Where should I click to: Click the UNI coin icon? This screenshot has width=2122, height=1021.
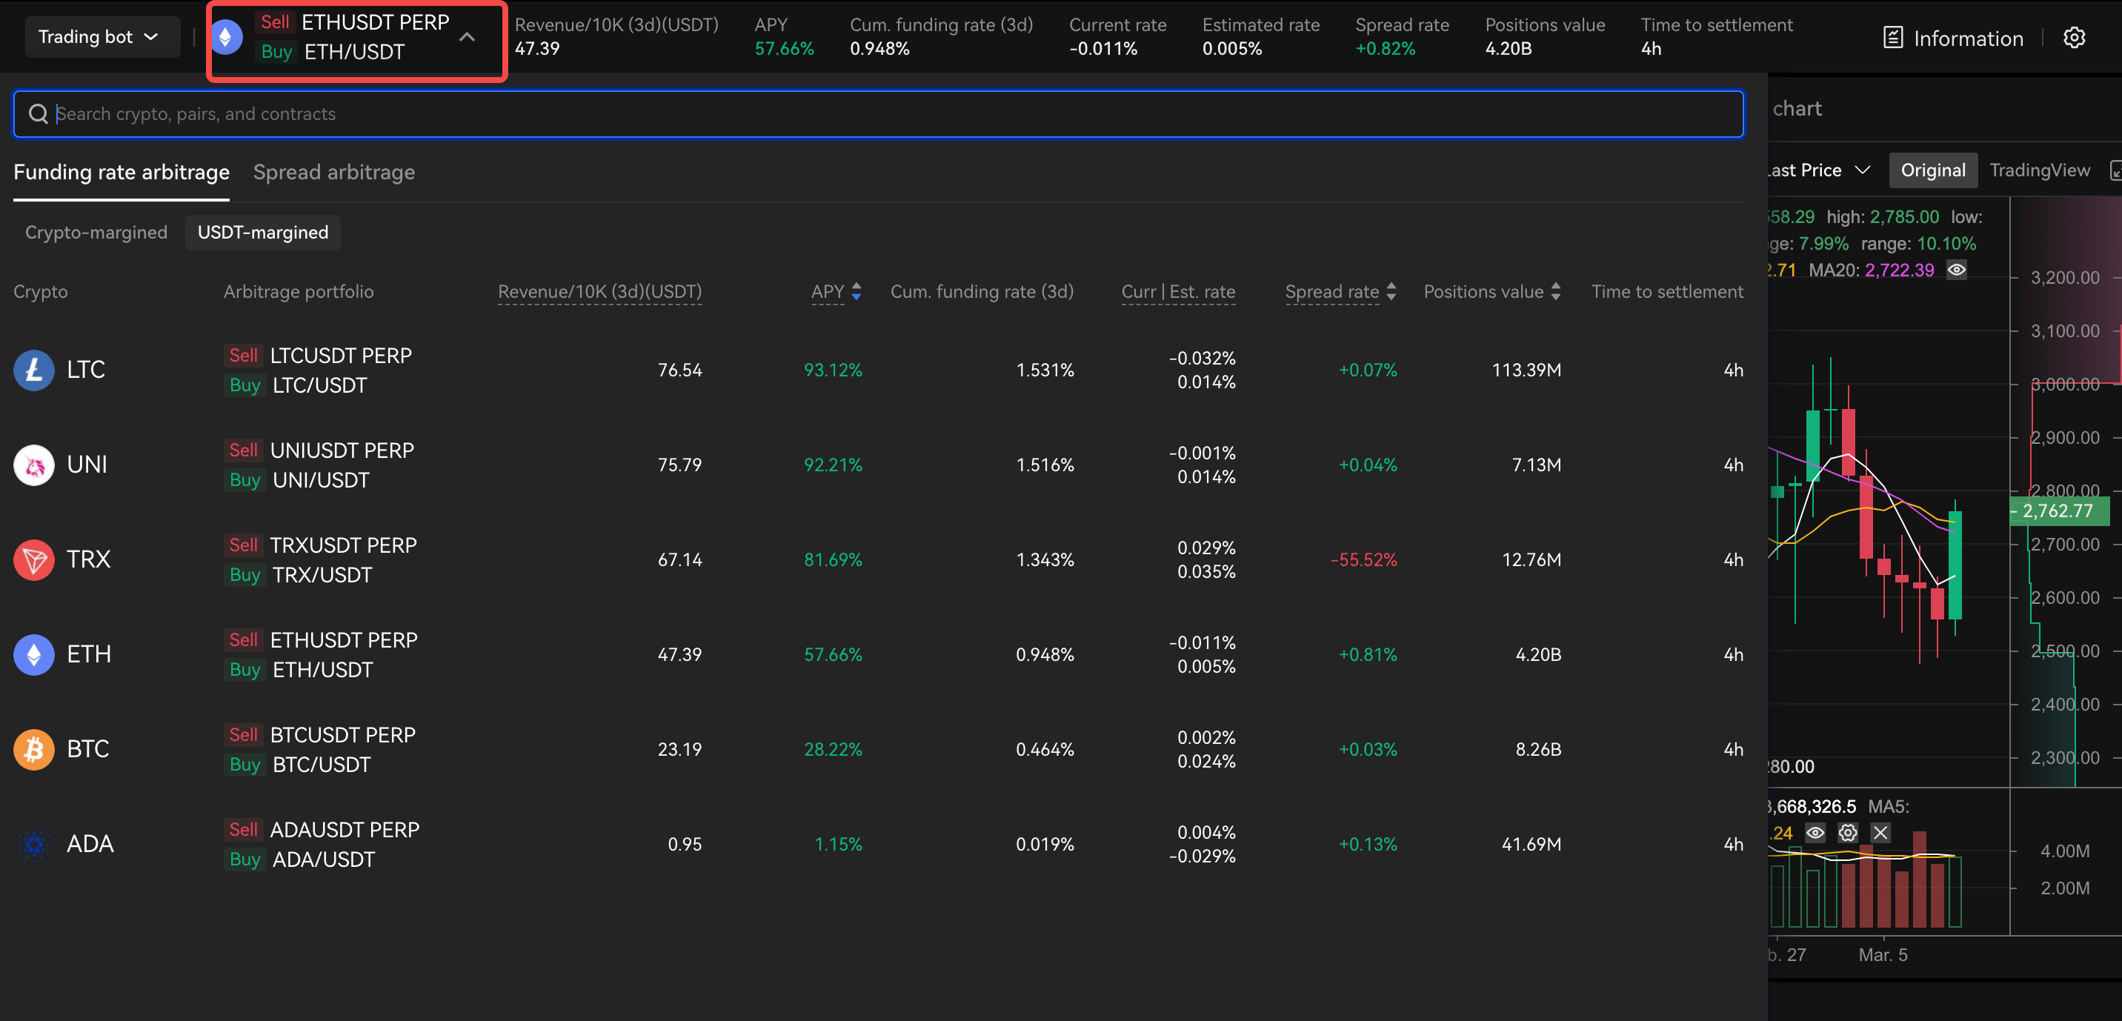coord(34,465)
